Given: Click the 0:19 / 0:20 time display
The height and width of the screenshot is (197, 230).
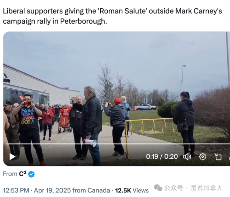Looking at the screenshot, I should click(x=162, y=157).
